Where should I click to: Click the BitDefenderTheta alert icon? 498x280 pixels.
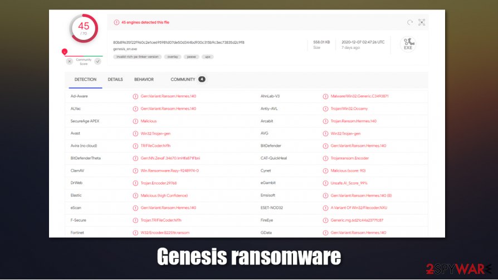tap(135, 158)
